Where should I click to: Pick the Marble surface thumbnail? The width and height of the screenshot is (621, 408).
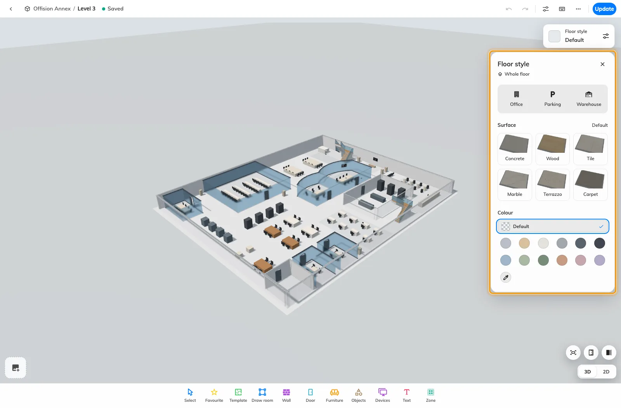coord(515,185)
